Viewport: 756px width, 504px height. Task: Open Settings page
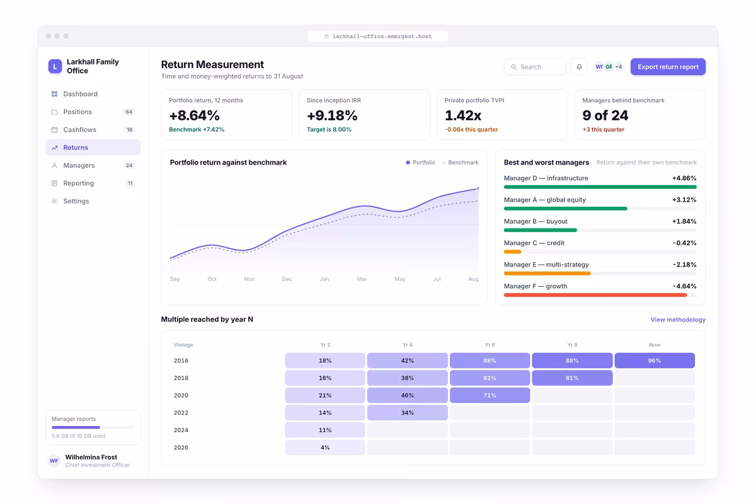tap(93, 201)
